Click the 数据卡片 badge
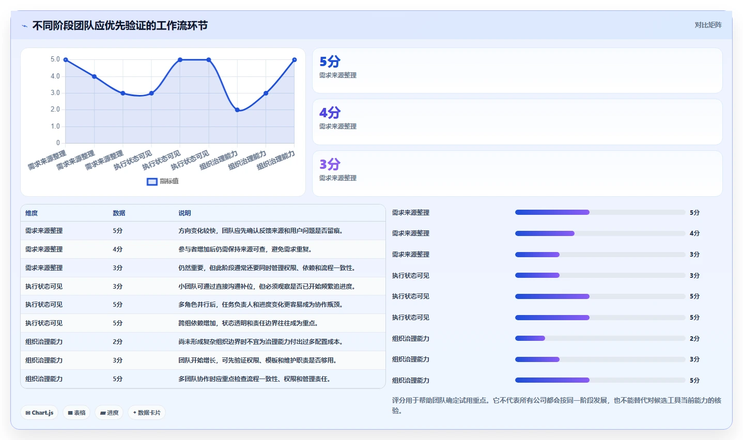This screenshot has width=743, height=440. [x=147, y=413]
